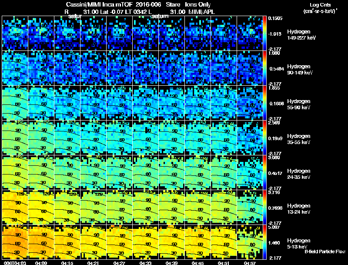
Task: Click the "Hydrogen 13-24 keV" row label
Action: click(299, 209)
